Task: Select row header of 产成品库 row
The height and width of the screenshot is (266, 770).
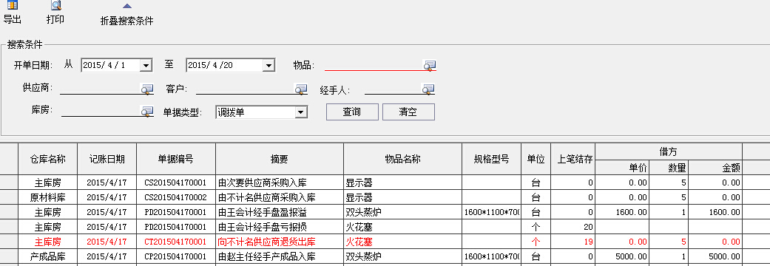Action: (x=9, y=256)
